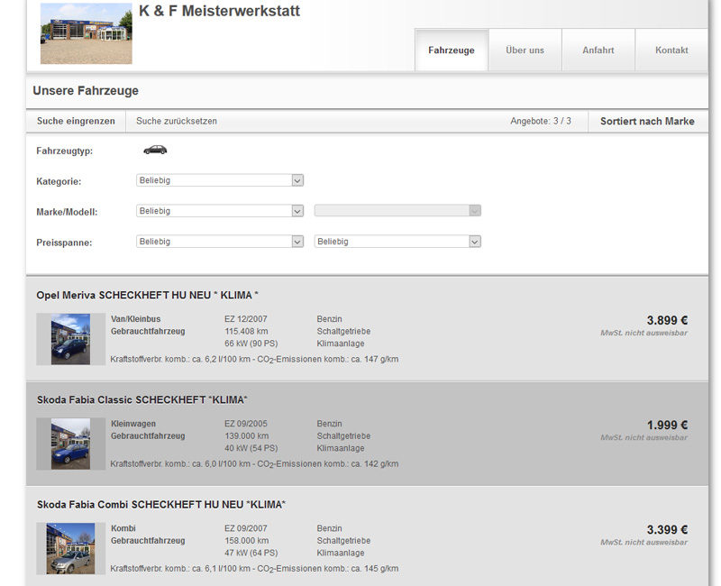Click Suche zurücksetzen link
721x586 pixels.
(177, 122)
